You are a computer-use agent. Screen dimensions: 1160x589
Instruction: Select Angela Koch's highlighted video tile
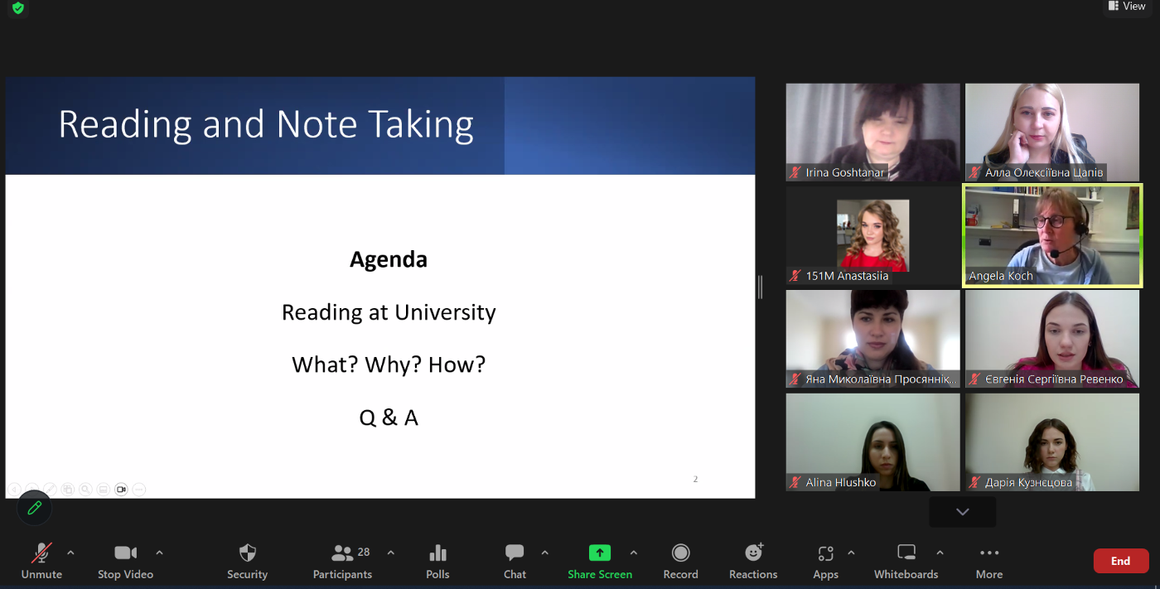click(1052, 236)
